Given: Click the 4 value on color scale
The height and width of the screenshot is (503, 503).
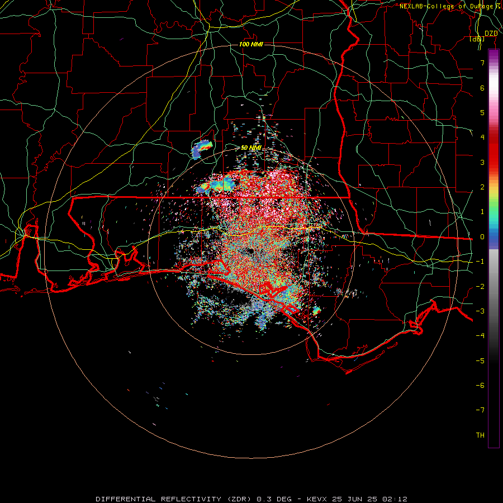Looking at the screenshot, I should (x=482, y=137).
